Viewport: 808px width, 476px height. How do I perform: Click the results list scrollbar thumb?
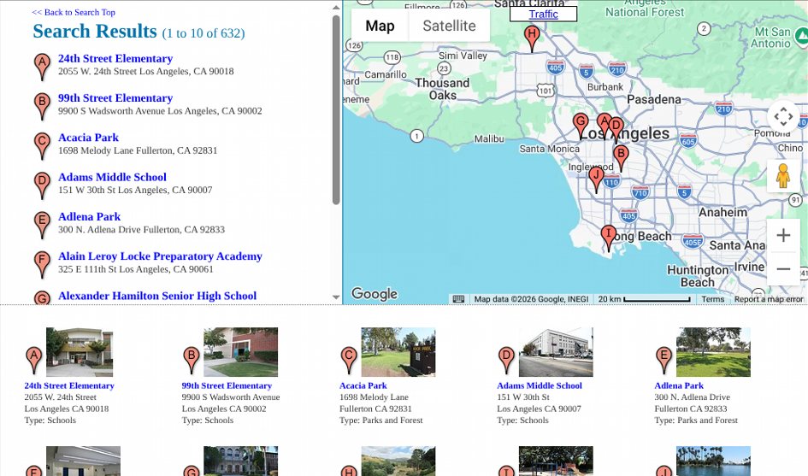pos(336,109)
